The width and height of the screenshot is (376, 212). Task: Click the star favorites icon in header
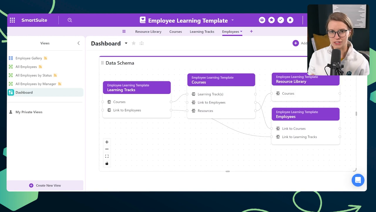[271, 20]
